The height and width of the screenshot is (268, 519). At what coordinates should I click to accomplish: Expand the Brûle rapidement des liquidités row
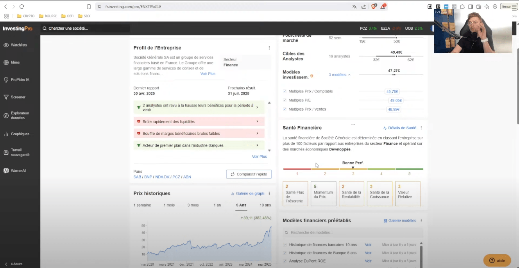click(199, 121)
